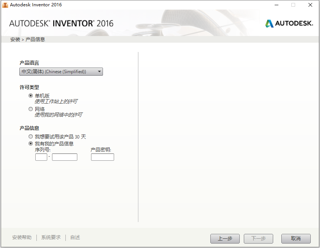The image size is (320, 248).
Task: Select the 单机版 standalone license radio
Action: coord(30,95)
